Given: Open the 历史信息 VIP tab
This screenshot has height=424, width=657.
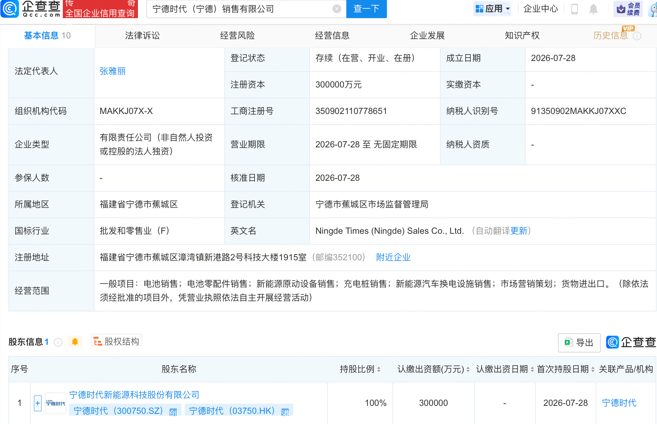Looking at the screenshot, I should click(x=611, y=36).
